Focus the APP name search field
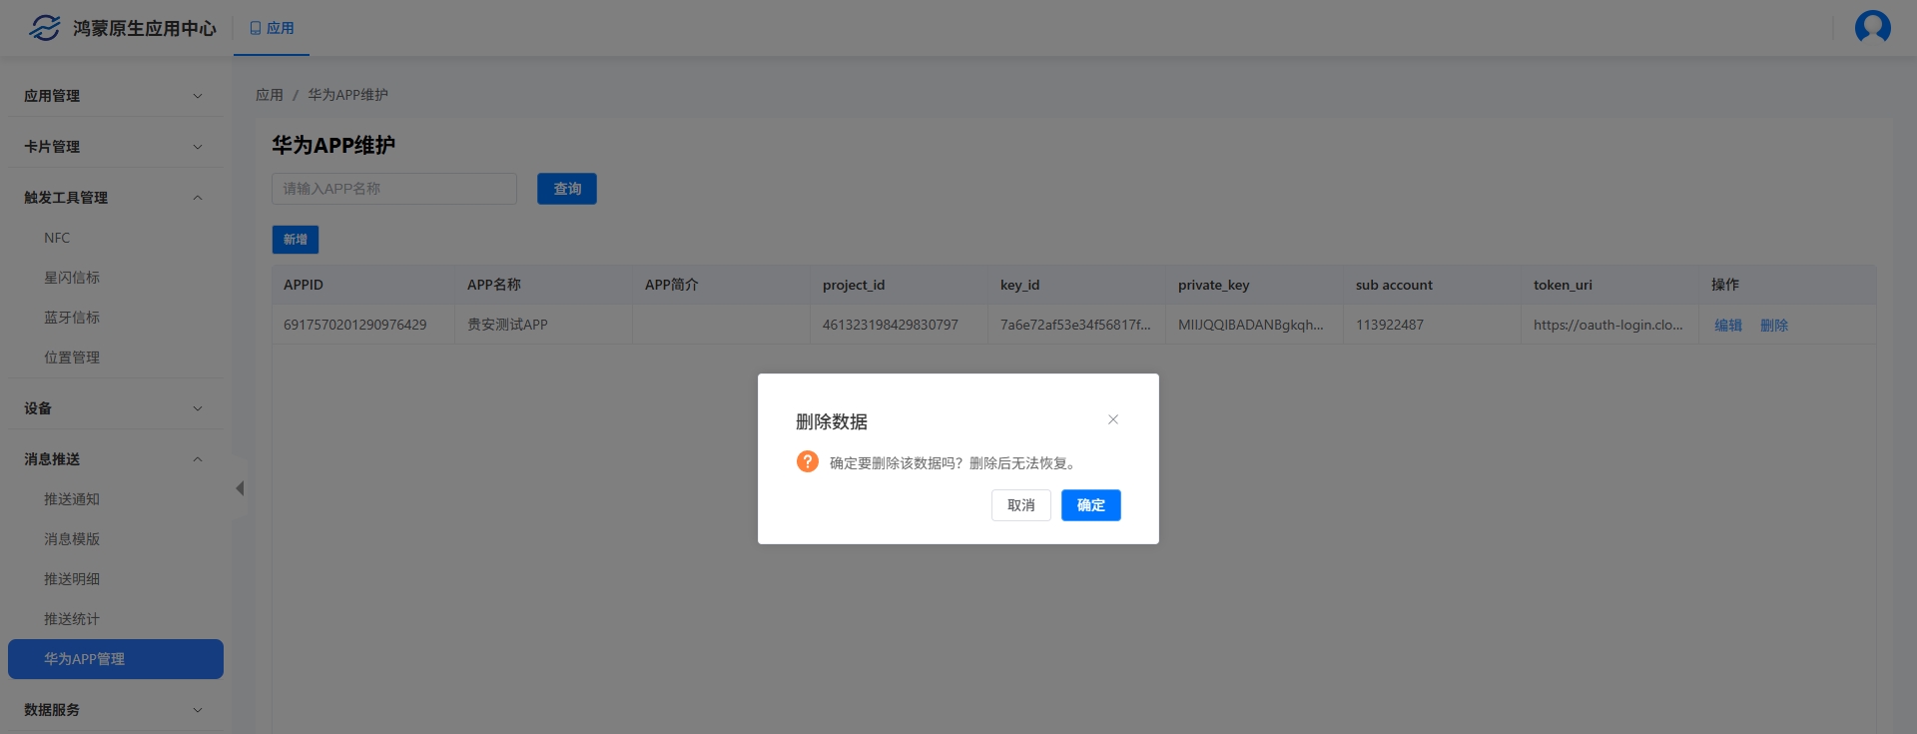Screen dimensions: 1917x734 394,189
